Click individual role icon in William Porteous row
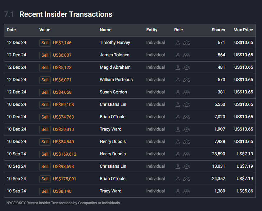 (178, 80)
